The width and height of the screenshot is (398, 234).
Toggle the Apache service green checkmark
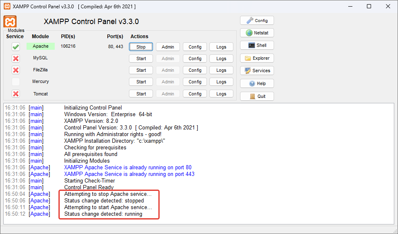(16, 47)
